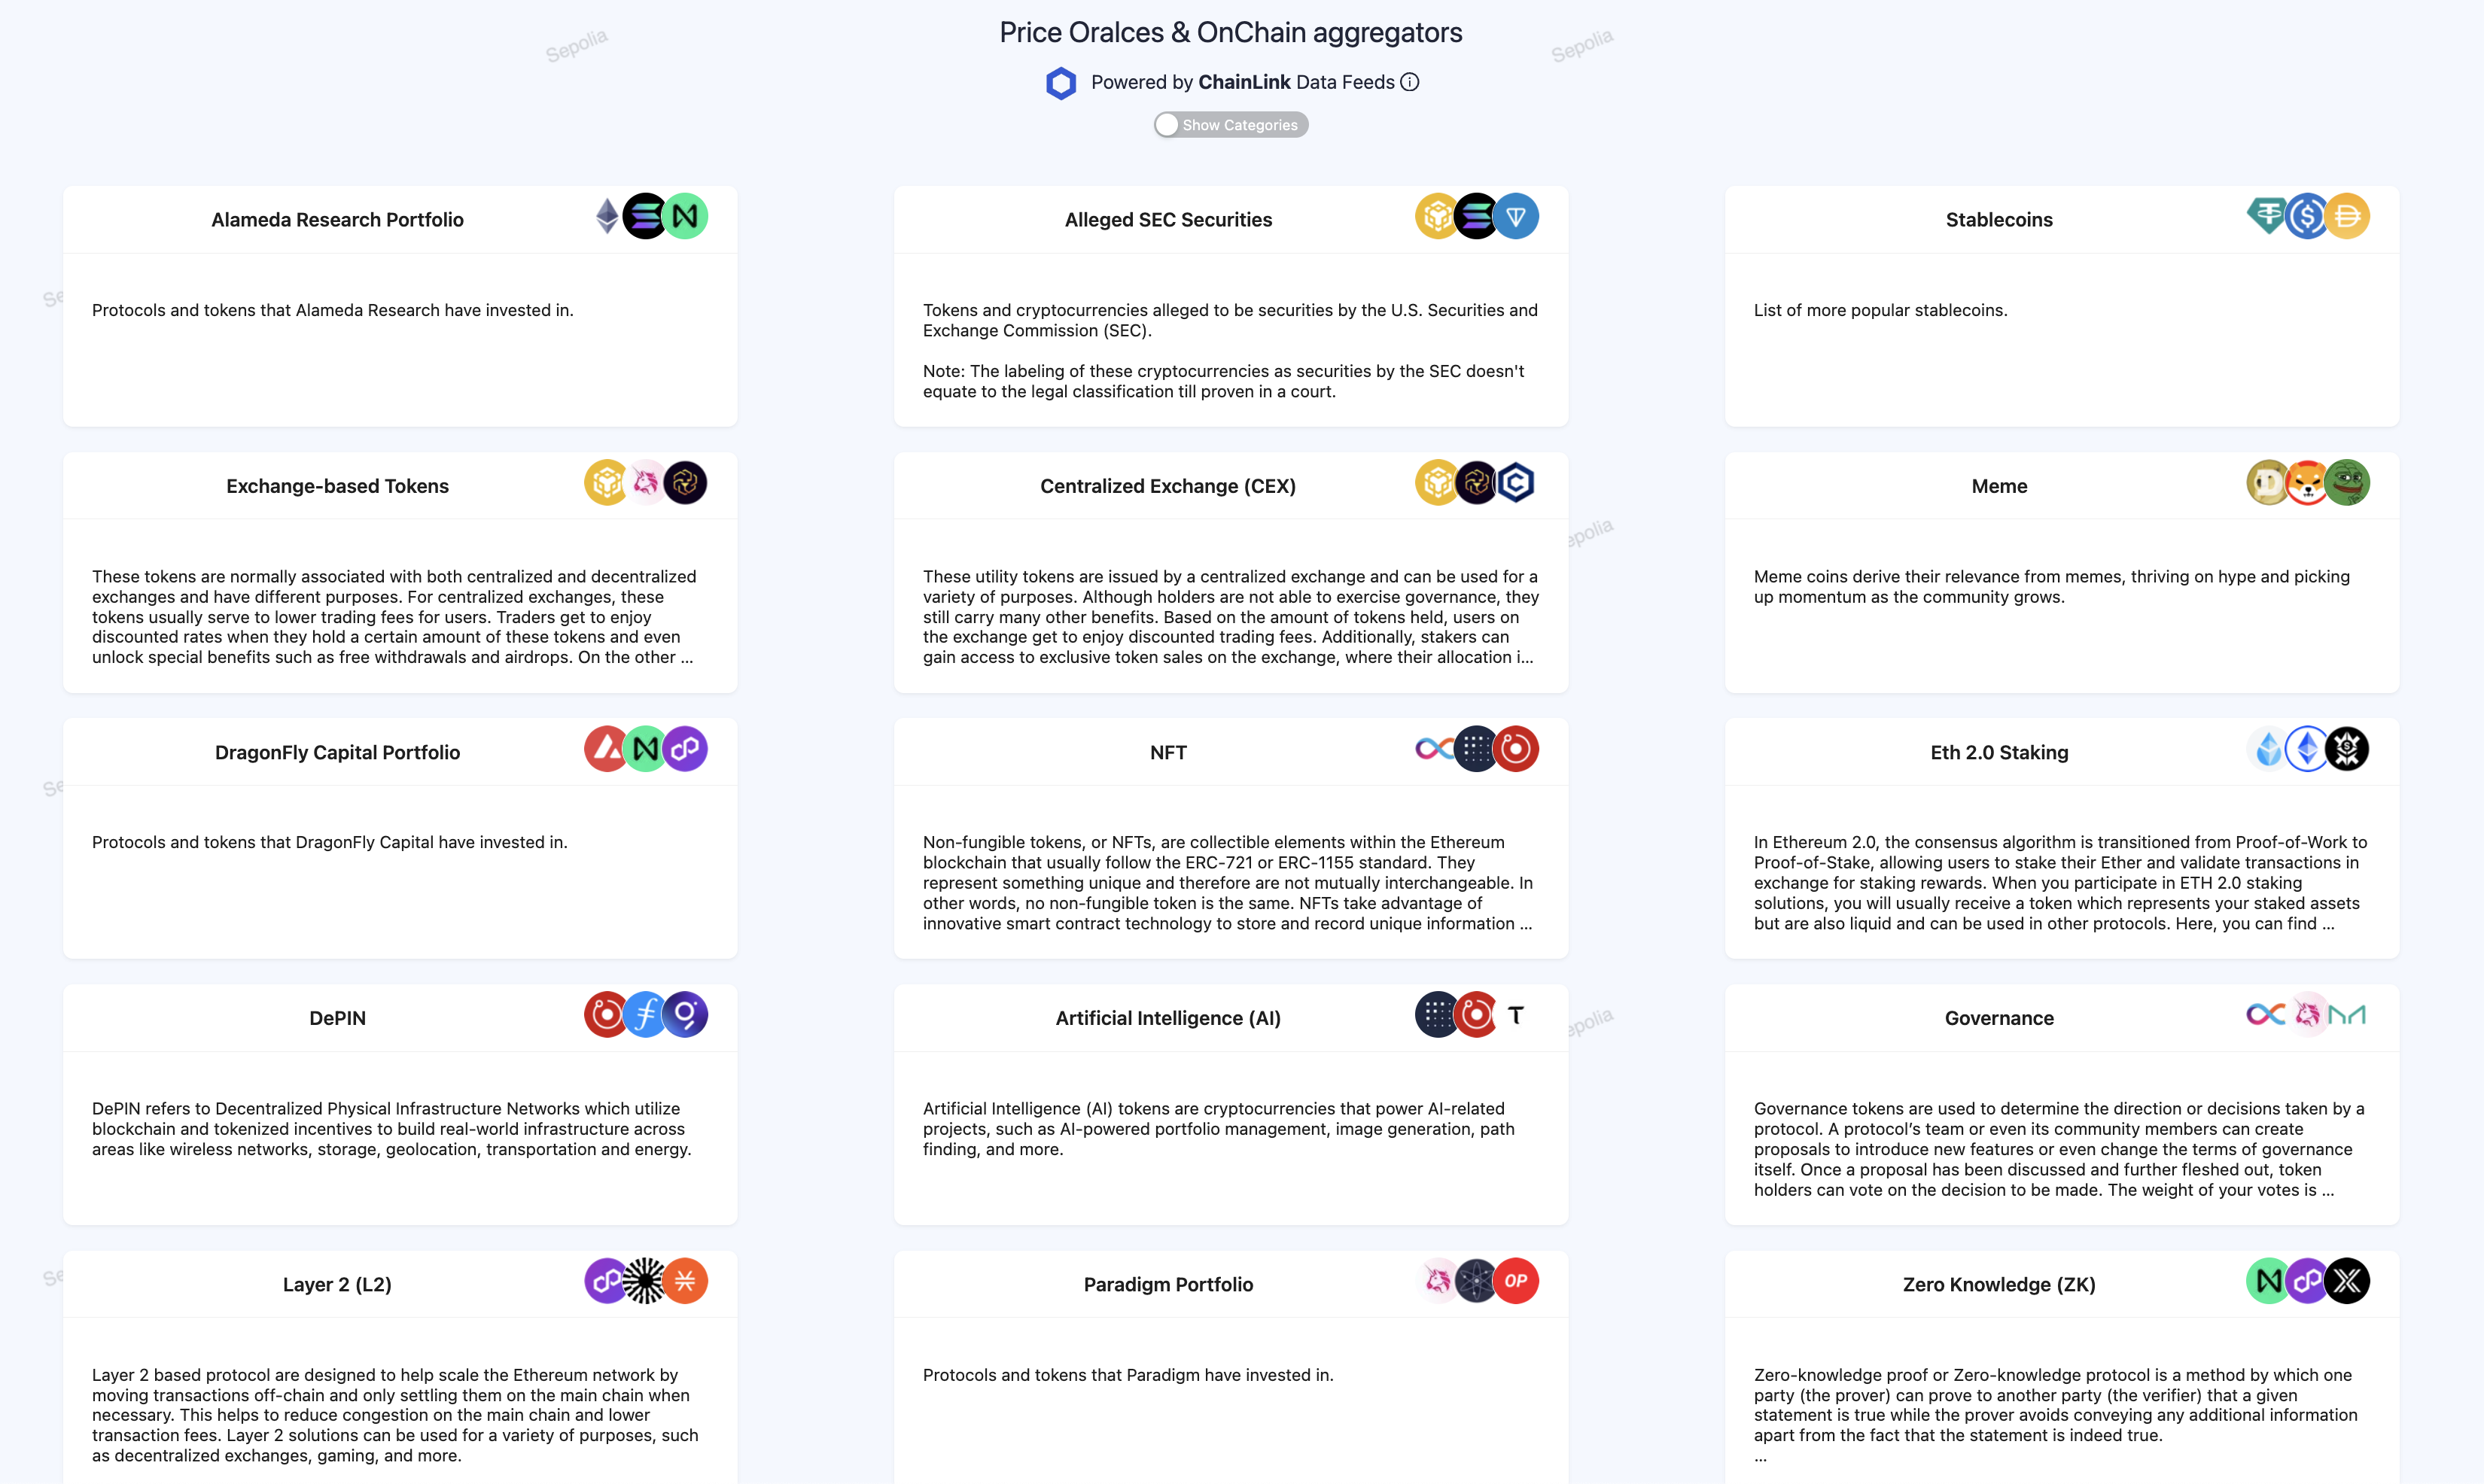The width and height of the screenshot is (2484, 1484).
Task: Open the Exchange-based Tokens category
Action: click(x=337, y=486)
